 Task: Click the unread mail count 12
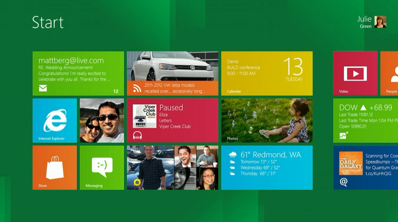116,91
